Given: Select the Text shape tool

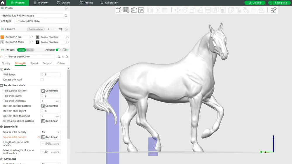Looking at the screenshot, I should (238, 10).
